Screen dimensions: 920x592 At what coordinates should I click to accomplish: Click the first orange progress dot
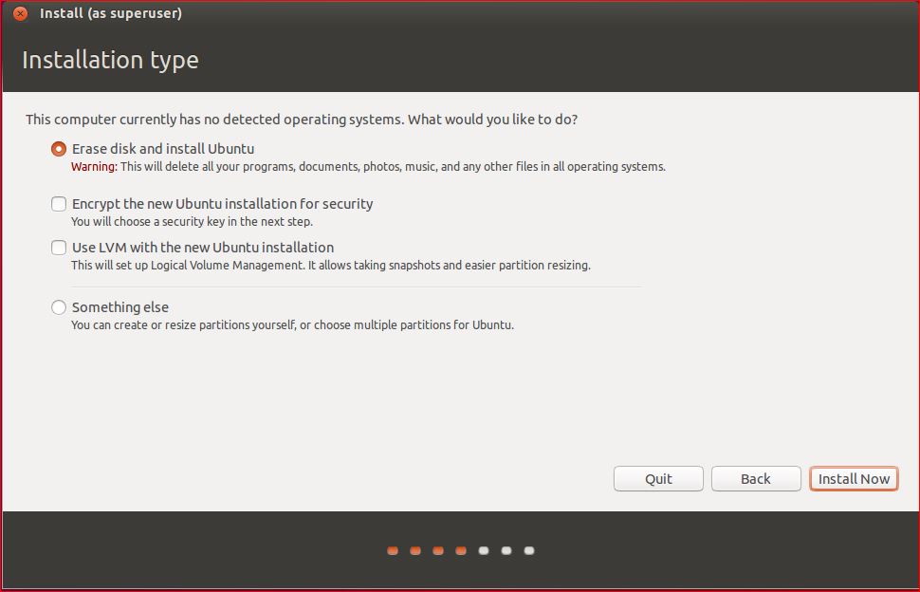pos(392,549)
